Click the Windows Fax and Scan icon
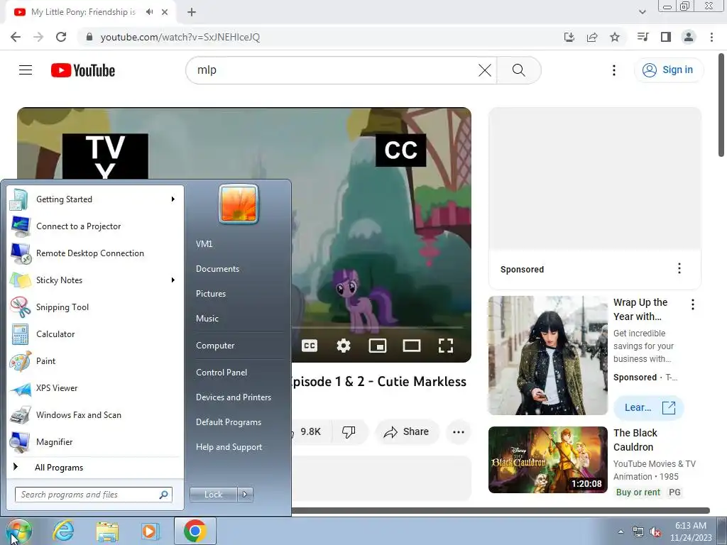The height and width of the screenshot is (545, 727). click(21, 414)
